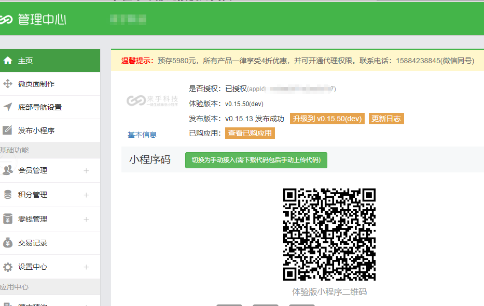This screenshot has height=306, width=484.
Task: Open the 发布小程序 menu item
Action: (x=36, y=130)
